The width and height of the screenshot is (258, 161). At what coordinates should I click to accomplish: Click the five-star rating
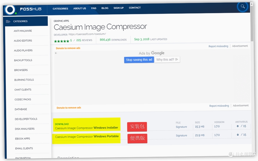point(62,41)
